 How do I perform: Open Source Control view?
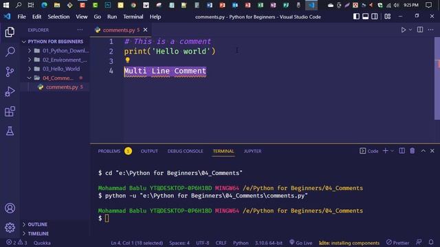pos(10,71)
